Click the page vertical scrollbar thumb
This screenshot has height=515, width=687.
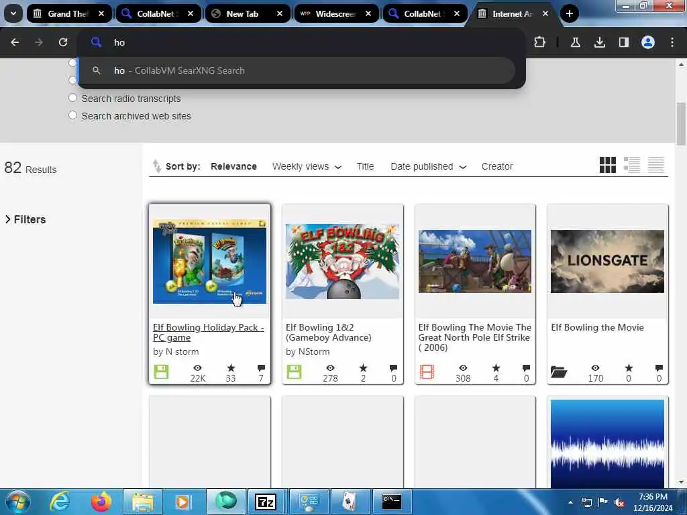pos(681,123)
